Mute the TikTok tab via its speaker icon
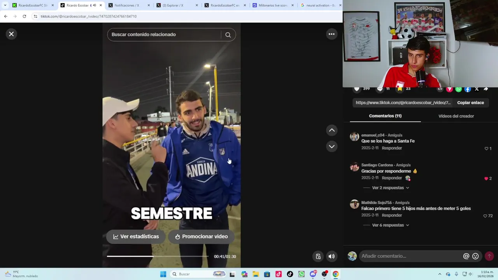Screen dimensions: 498x280 94,5
